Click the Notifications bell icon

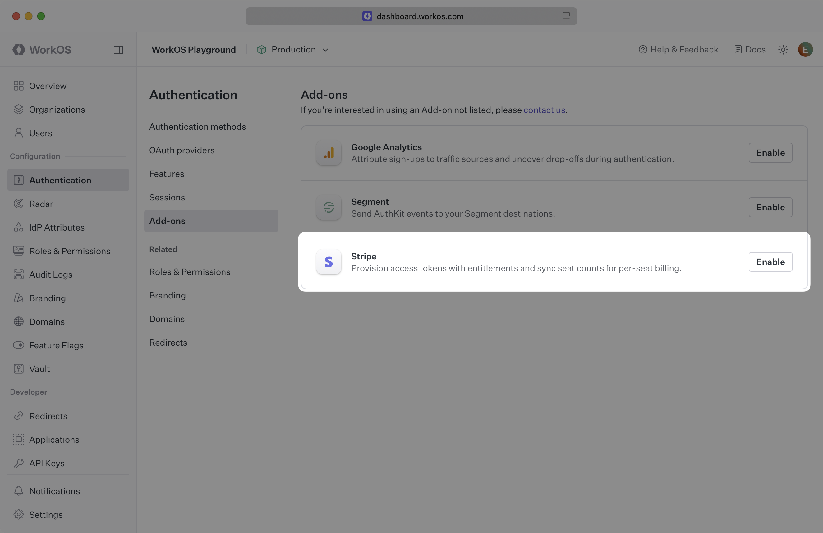point(19,491)
